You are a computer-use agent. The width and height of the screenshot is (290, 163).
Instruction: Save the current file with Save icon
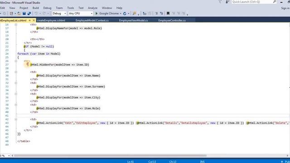tap(24, 14)
